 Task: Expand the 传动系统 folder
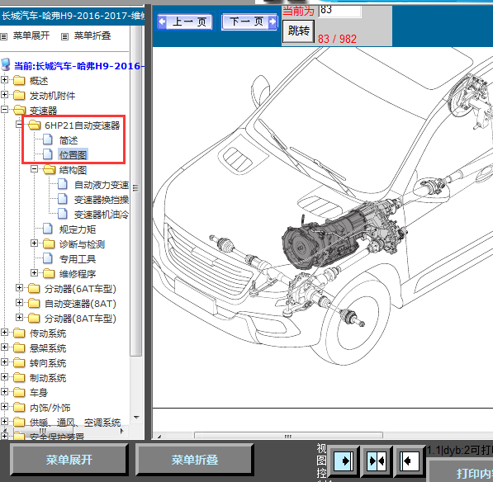point(4,332)
